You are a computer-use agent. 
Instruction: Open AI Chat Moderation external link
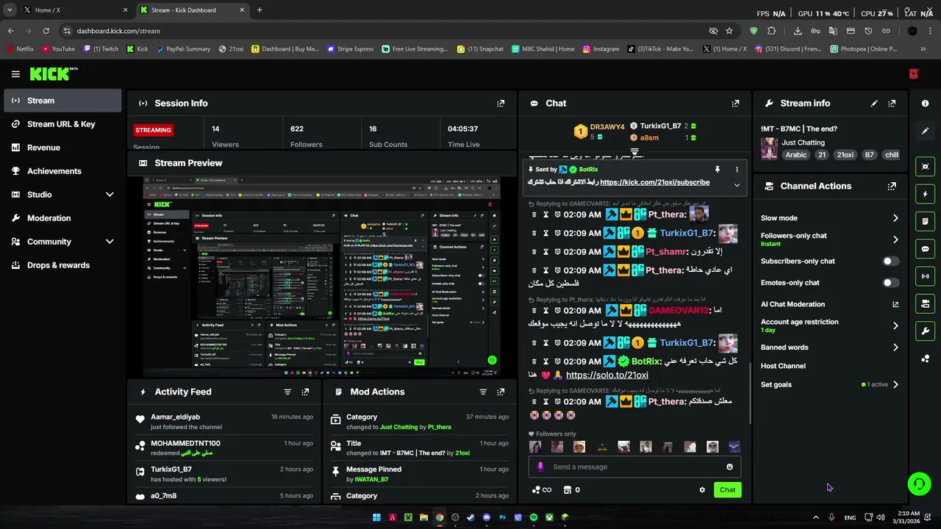[895, 304]
